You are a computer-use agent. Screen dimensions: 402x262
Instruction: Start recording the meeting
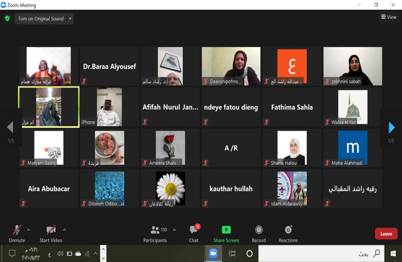point(258,233)
